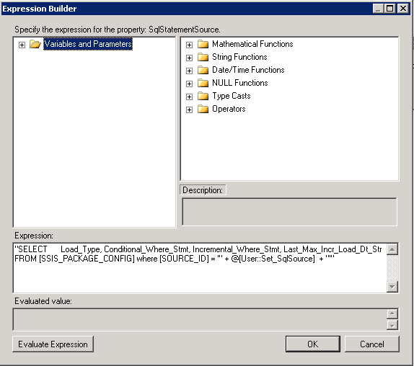
Task: Expand the Variables and Parameters node
Action: (22, 45)
